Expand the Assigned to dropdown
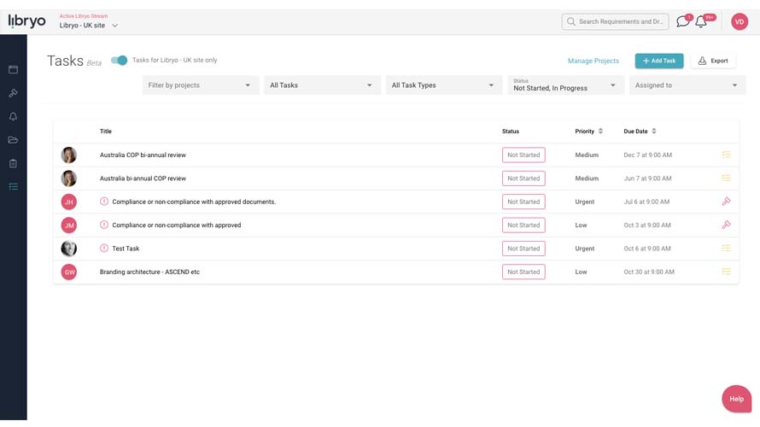Viewport: 760px width, 427px height. 687,85
